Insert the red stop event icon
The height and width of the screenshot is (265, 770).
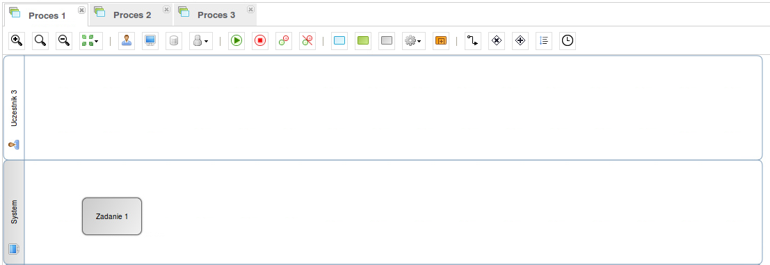[260, 41]
